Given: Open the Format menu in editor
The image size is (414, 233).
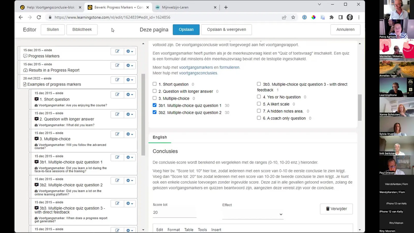Looking at the screenshot, I should [x=173, y=230].
